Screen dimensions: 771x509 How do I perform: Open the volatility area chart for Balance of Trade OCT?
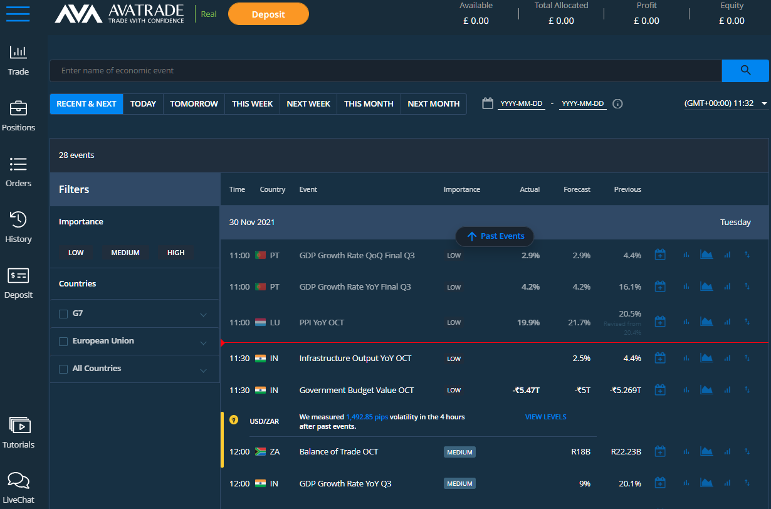point(706,451)
